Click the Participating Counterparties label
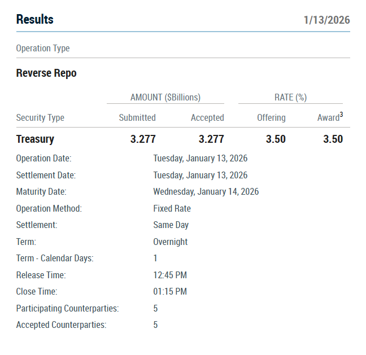Image resolution: width=366 pixels, height=355 pixels. pyautogui.click(x=67, y=309)
